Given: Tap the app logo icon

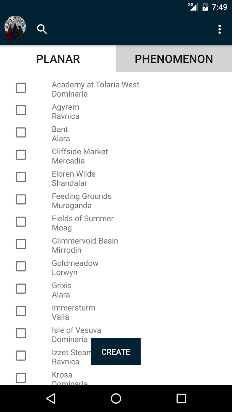Looking at the screenshot, I should click(15, 29).
